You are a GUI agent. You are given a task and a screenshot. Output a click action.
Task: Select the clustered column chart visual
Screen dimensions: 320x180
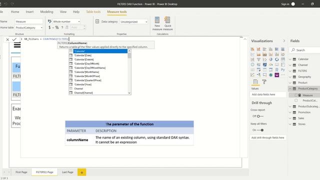(x=270, y=49)
